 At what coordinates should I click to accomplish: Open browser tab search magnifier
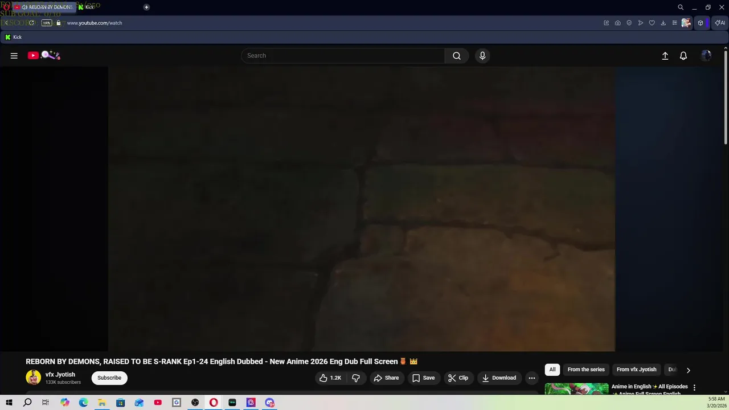tap(681, 7)
